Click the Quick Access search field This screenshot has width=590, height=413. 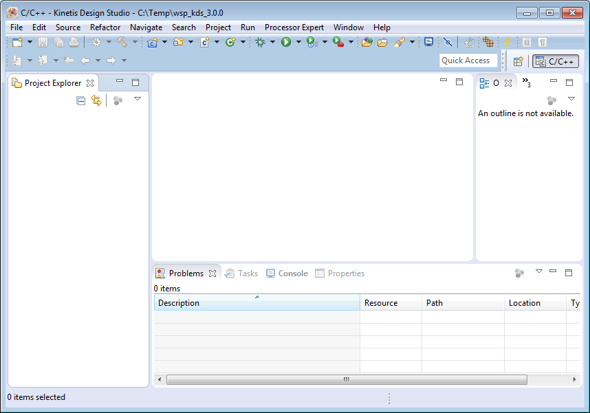[x=468, y=60]
